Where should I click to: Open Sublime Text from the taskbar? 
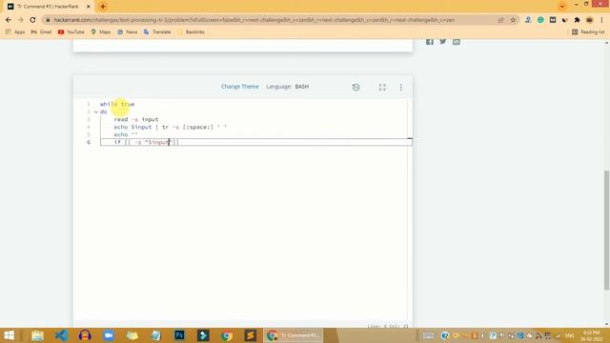click(250, 335)
